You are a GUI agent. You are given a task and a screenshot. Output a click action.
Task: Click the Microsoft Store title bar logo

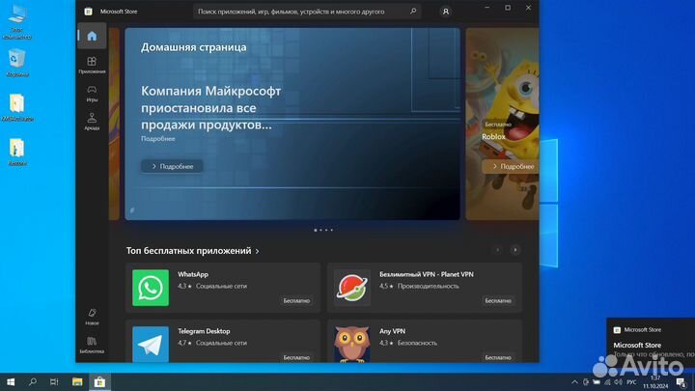[88, 12]
